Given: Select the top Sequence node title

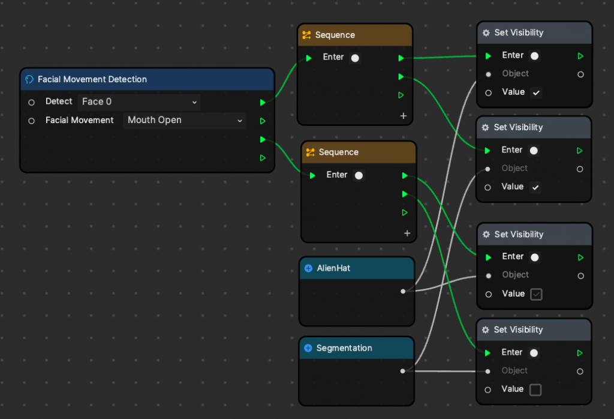Looking at the screenshot, I should tap(335, 35).
